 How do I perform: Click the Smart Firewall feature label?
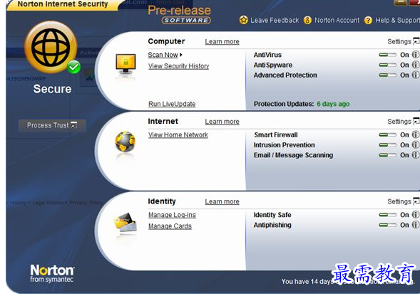[276, 134]
